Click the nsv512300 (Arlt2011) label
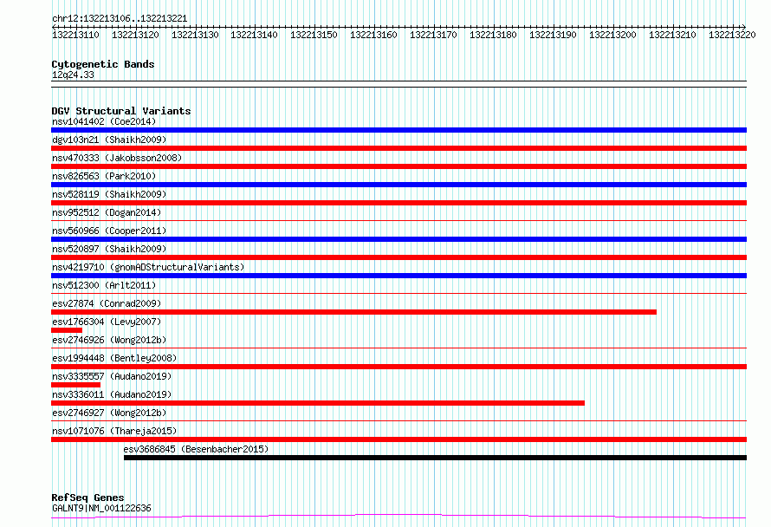 click(x=104, y=285)
